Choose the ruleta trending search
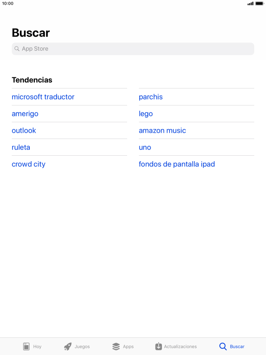 (21, 147)
